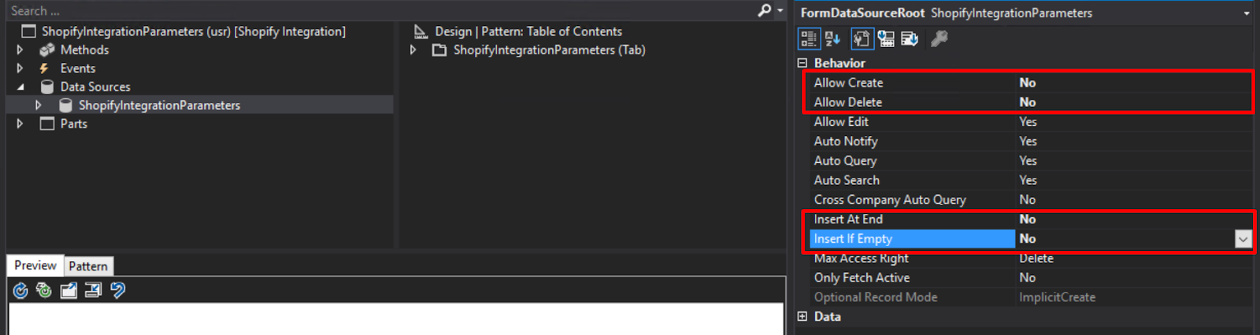Open the properties object selector dropdown
Viewport: 1260px width, 335px height.
1246,13
